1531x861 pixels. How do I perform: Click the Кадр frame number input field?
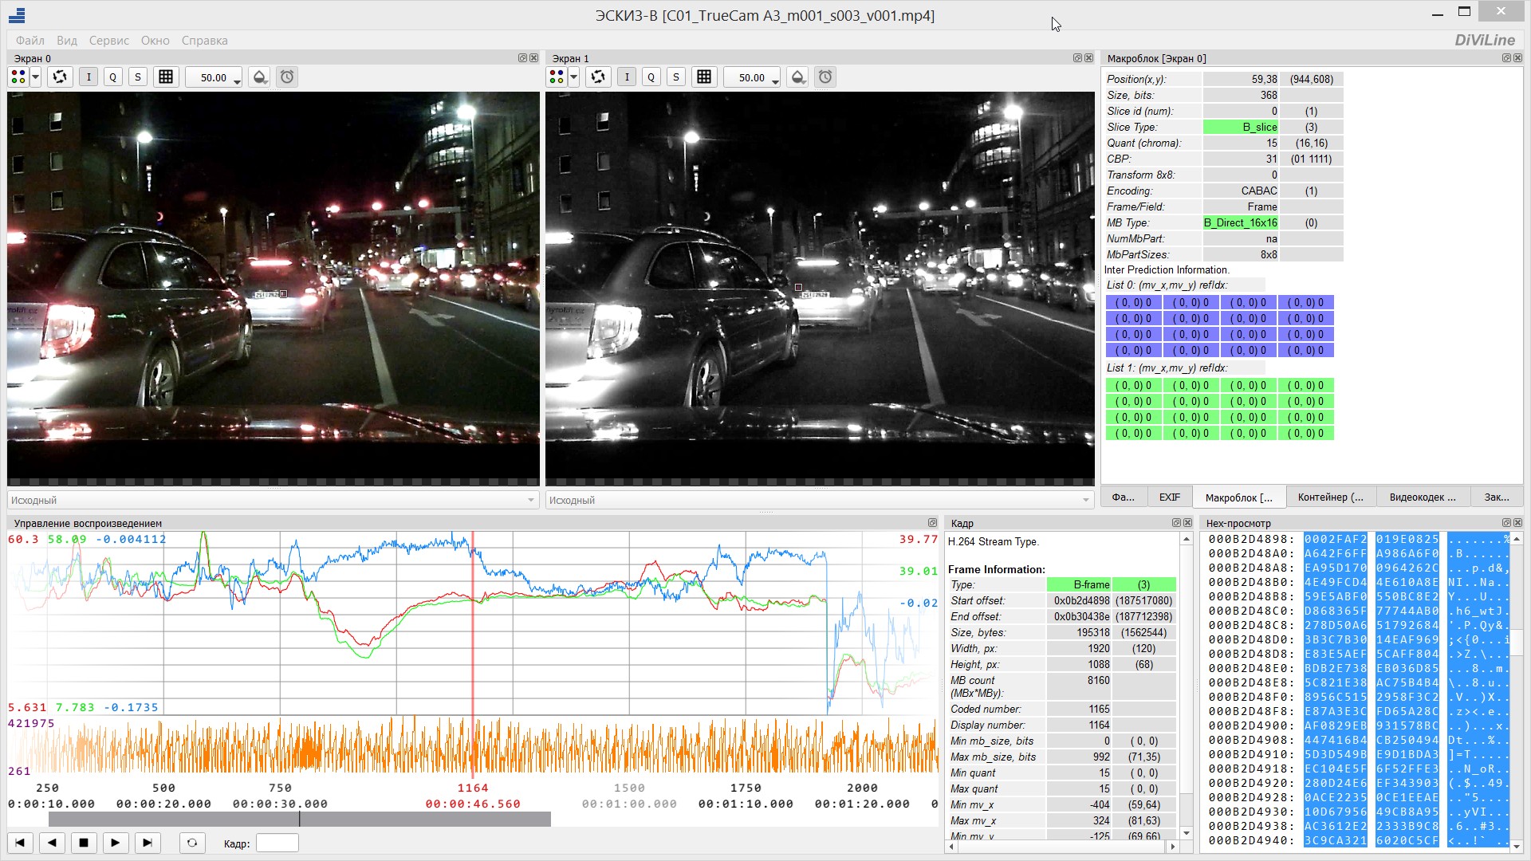click(277, 843)
